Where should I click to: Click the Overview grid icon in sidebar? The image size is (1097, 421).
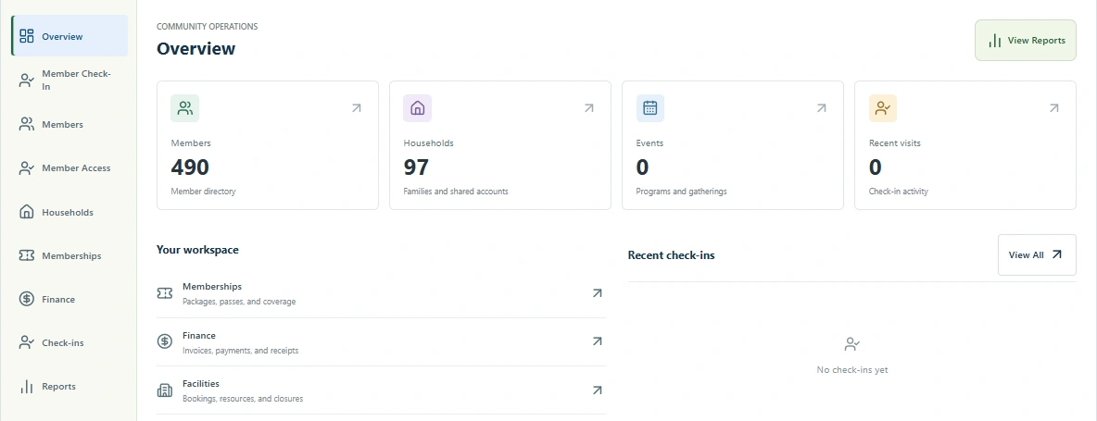27,36
